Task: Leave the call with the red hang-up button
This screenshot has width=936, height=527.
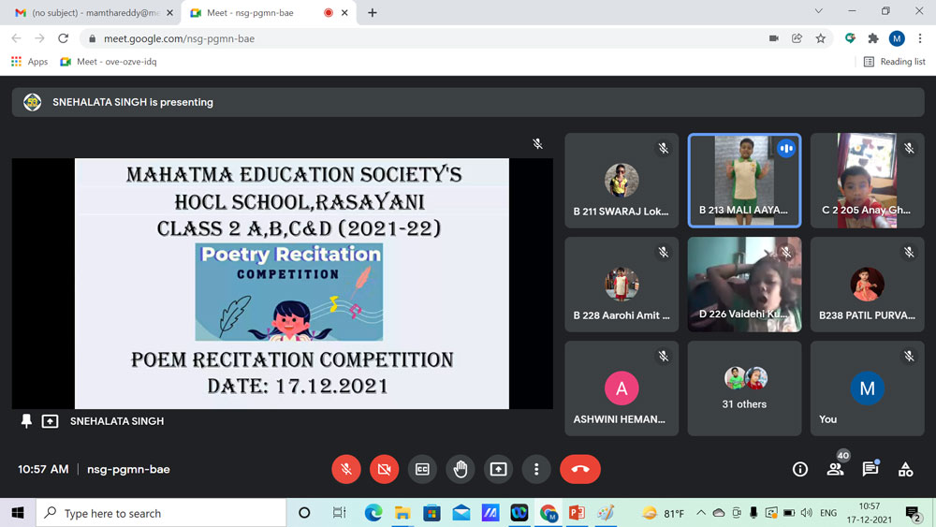Action: coord(579,469)
